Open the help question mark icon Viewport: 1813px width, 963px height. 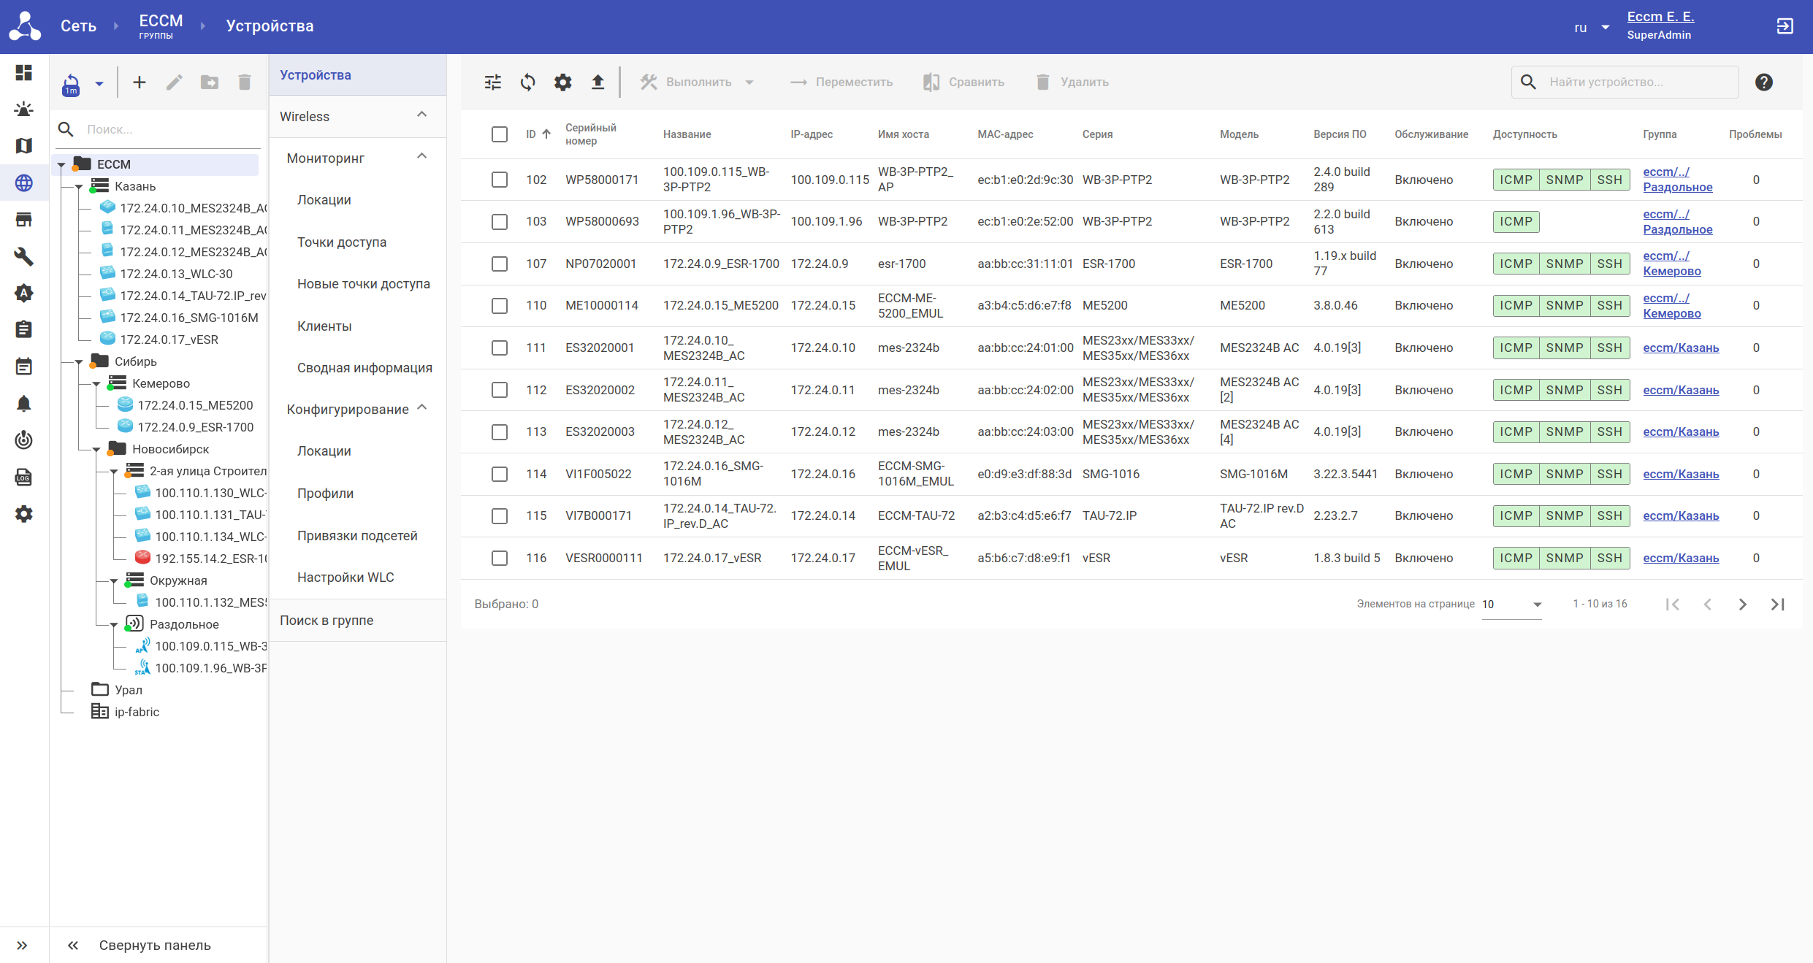[x=1763, y=83]
